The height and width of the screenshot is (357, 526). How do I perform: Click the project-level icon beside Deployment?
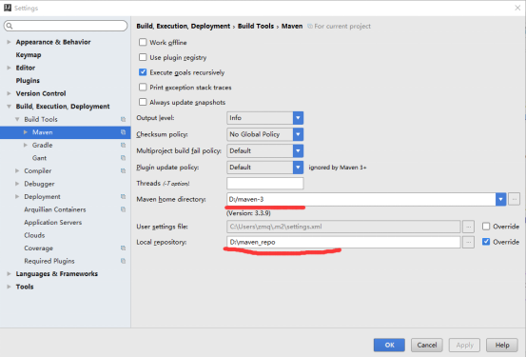pyautogui.click(x=123, y=196)
